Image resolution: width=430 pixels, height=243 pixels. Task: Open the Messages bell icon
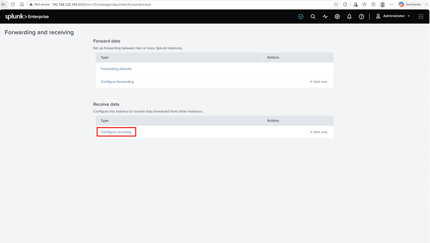(x=349, y=16)
